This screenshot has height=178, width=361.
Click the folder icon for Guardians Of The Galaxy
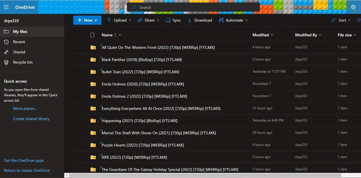[x=93, y=169]
